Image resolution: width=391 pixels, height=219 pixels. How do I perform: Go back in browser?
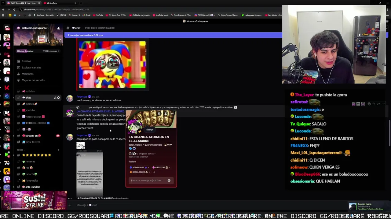(x=3, y=9)
